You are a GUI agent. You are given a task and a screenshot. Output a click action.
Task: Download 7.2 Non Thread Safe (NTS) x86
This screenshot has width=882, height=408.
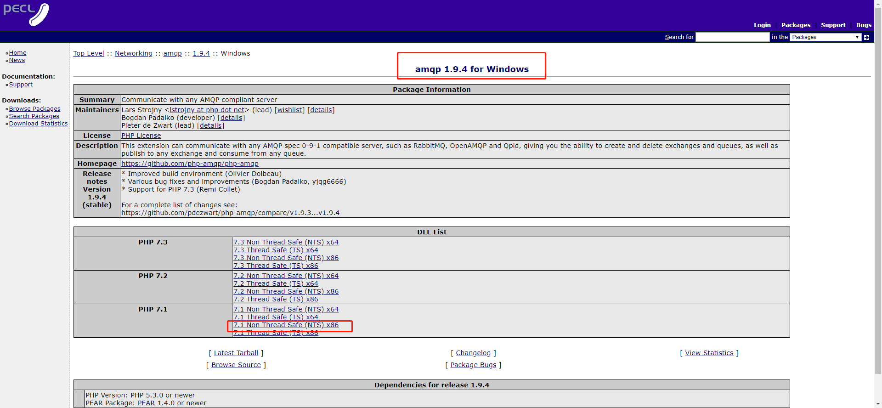286,291
